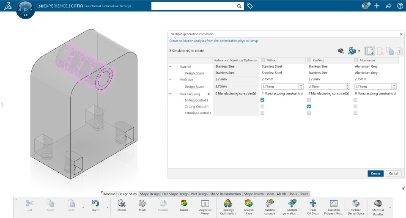Open the Diagnostic Viewer
Screen dimensions: 406x218
(x=205, y=207)
